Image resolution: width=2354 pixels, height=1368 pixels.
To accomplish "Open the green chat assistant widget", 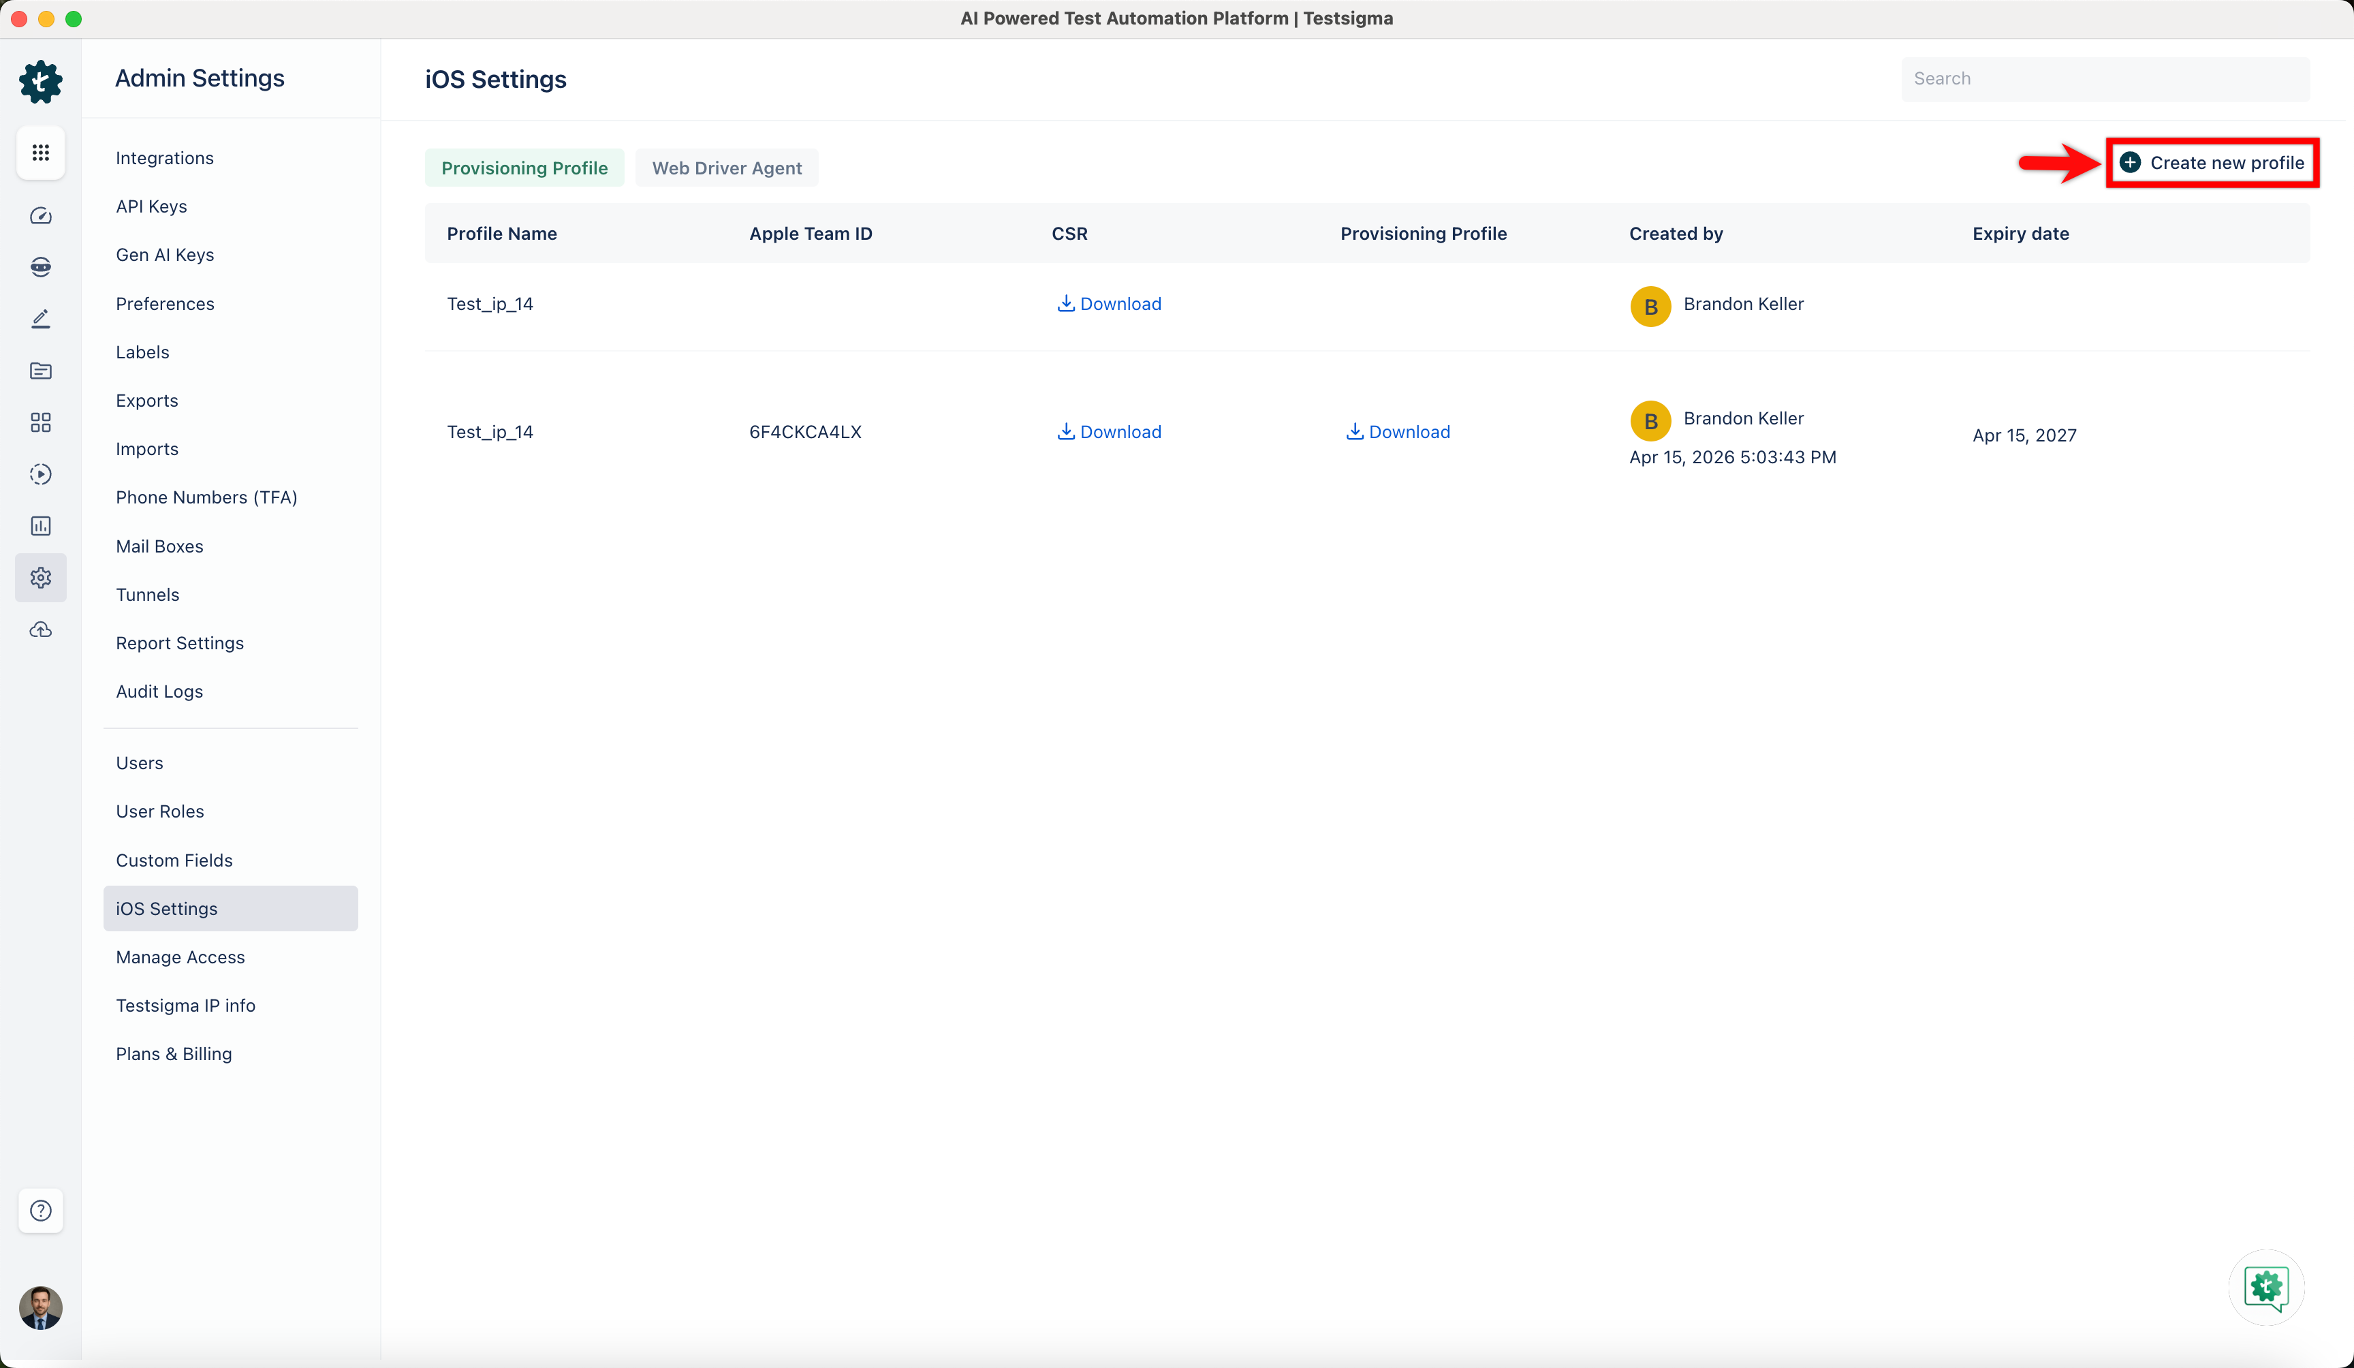I will (x=2266, y=1288).
